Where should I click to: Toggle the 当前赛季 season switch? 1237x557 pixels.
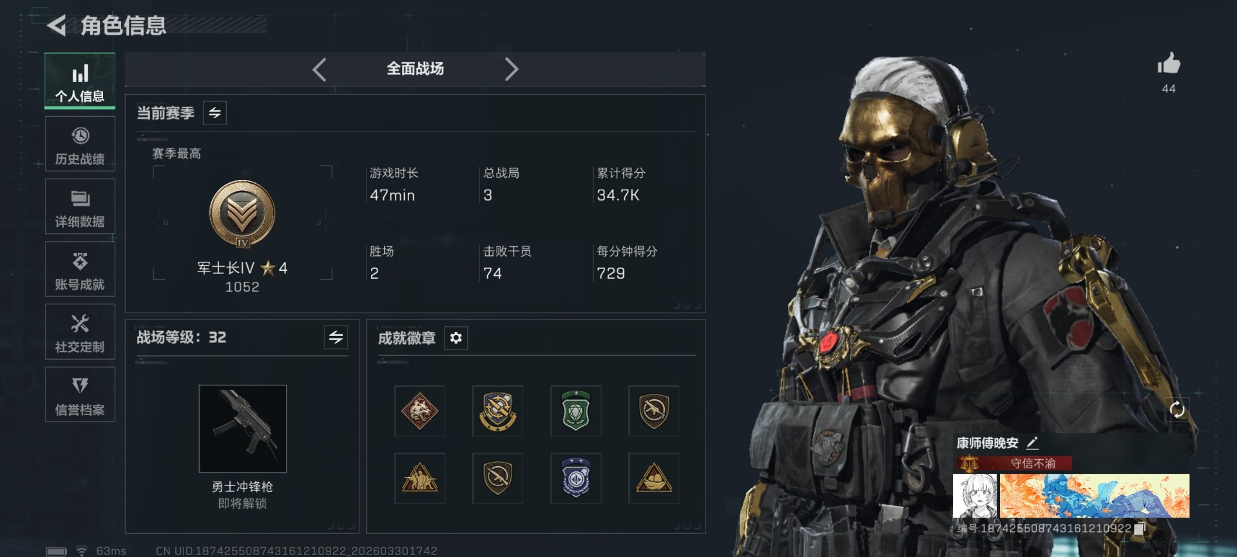point(215,113)
